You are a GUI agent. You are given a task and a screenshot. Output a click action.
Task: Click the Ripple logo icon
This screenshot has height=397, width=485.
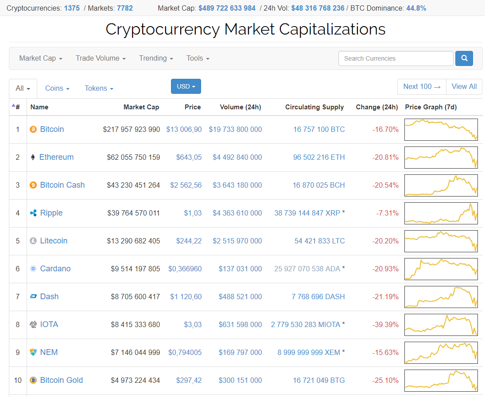tap(33, 213)
